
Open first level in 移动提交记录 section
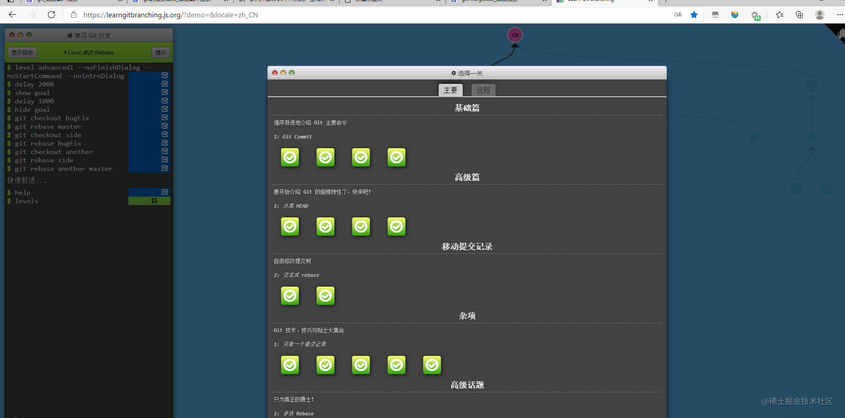click(x=290, y=296)
